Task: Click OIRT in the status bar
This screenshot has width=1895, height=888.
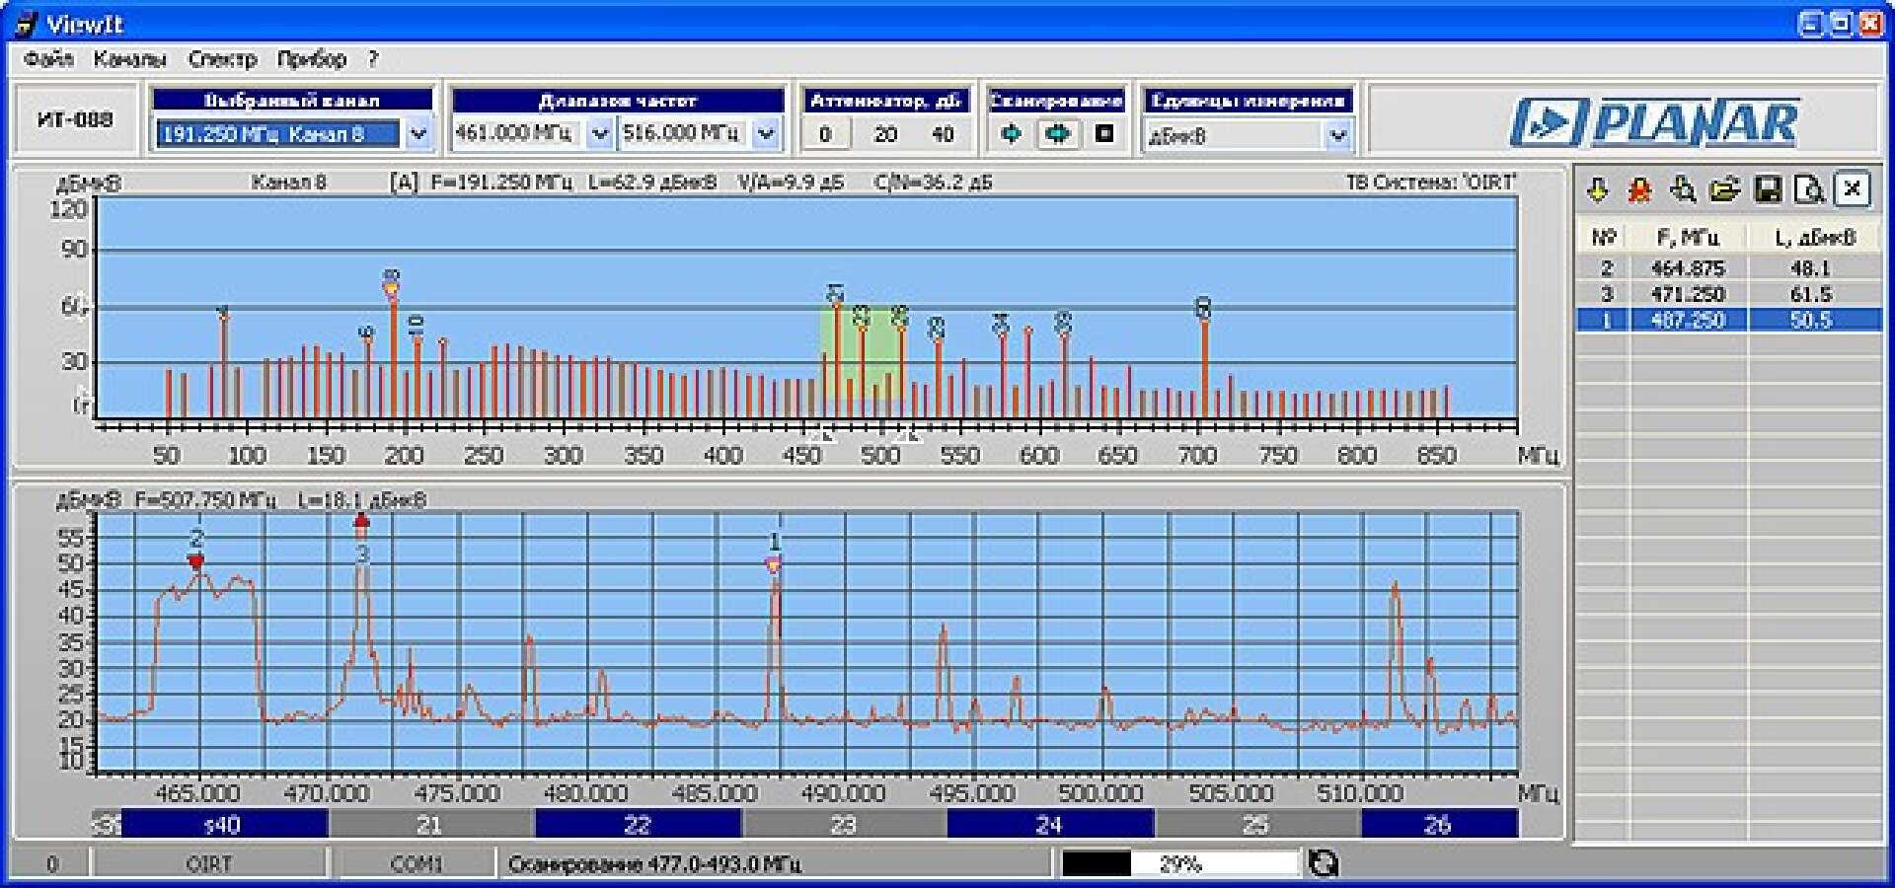Action: coord(209,864)
